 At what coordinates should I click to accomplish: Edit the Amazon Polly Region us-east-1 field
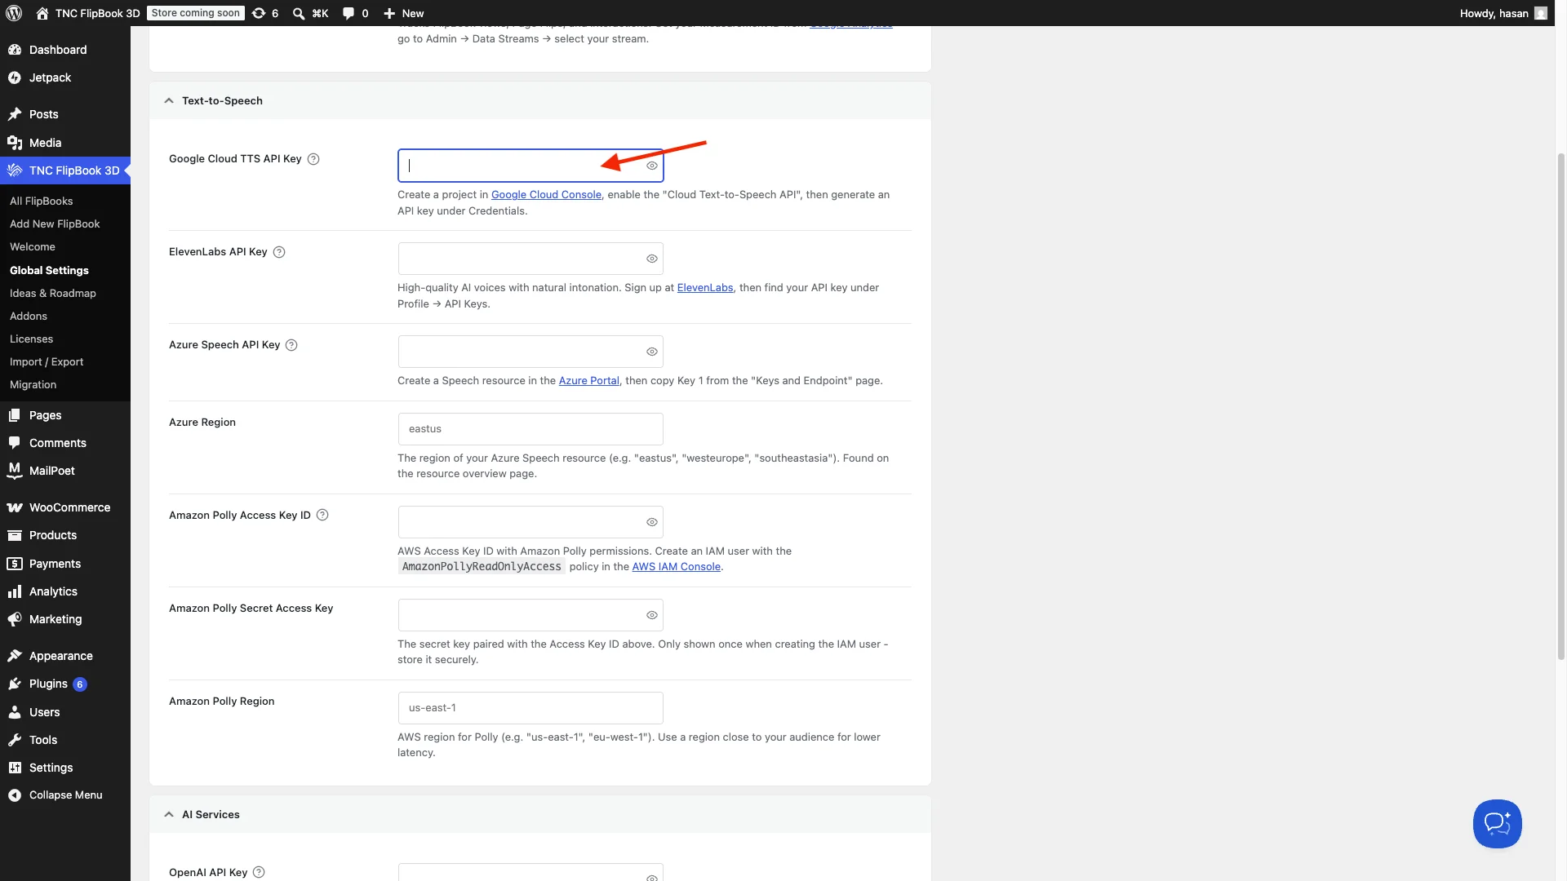tap(530, 708)
